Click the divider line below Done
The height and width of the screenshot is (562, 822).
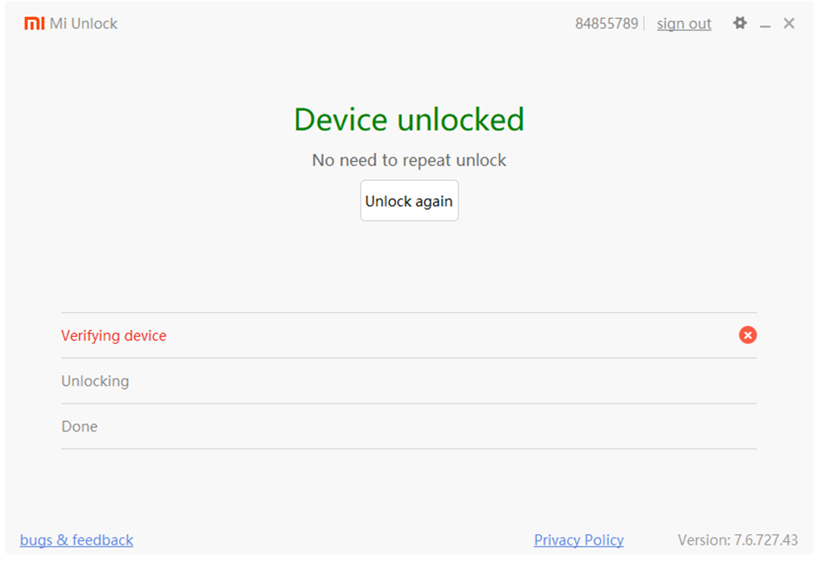(x=409, y=449)
